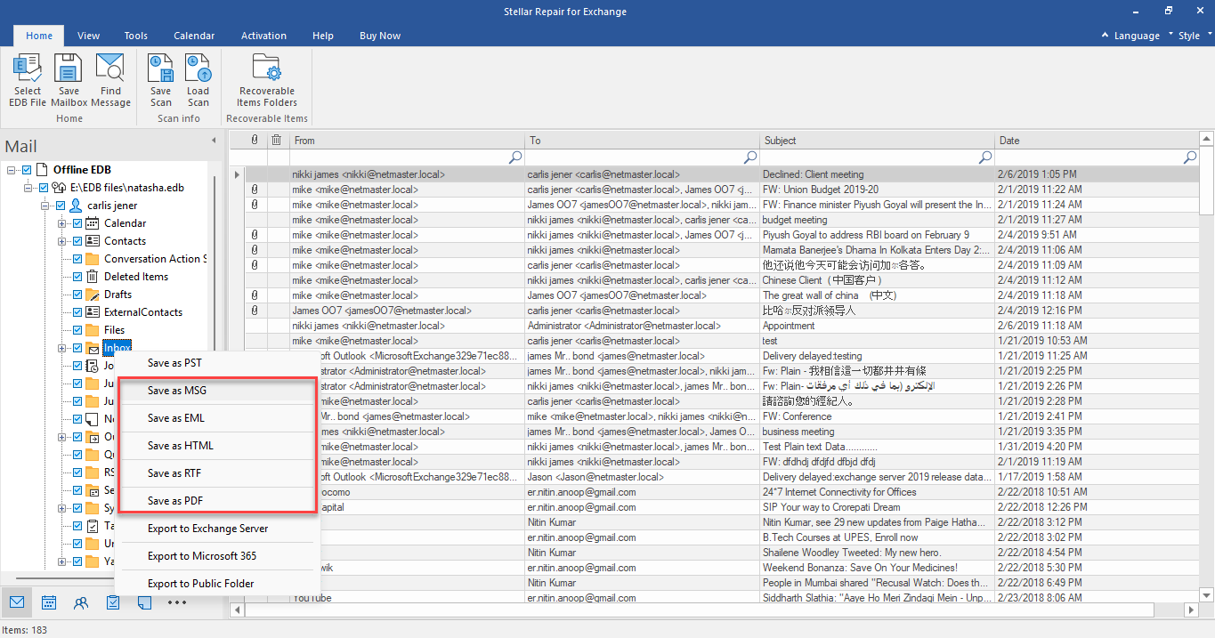The height and width of the screenshot is (638, 1215).
Task: Collapse the Mail pane with arrow icon
Action: 214,141
